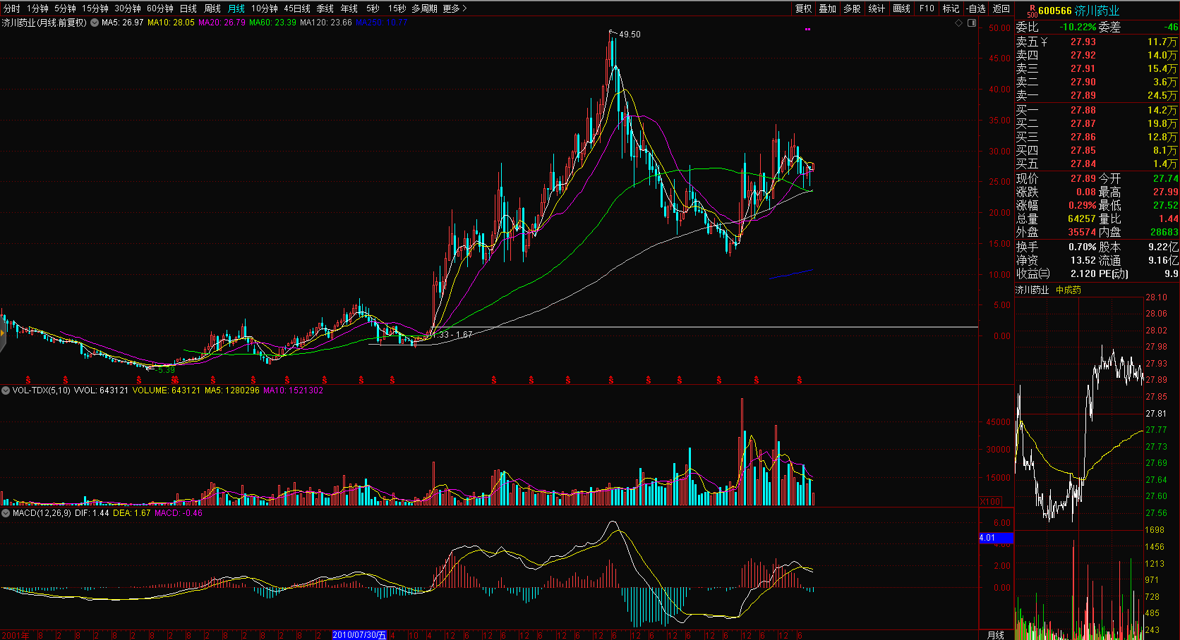Select the 10分钟 period tab
The height and width of the screenshot is (640, 1180).
265,8
